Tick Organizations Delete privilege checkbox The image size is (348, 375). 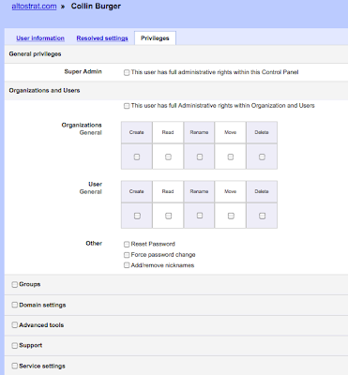(x=262, y=157)
